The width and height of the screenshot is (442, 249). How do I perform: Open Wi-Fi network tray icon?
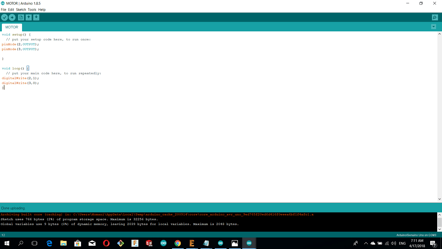point(387,243)
